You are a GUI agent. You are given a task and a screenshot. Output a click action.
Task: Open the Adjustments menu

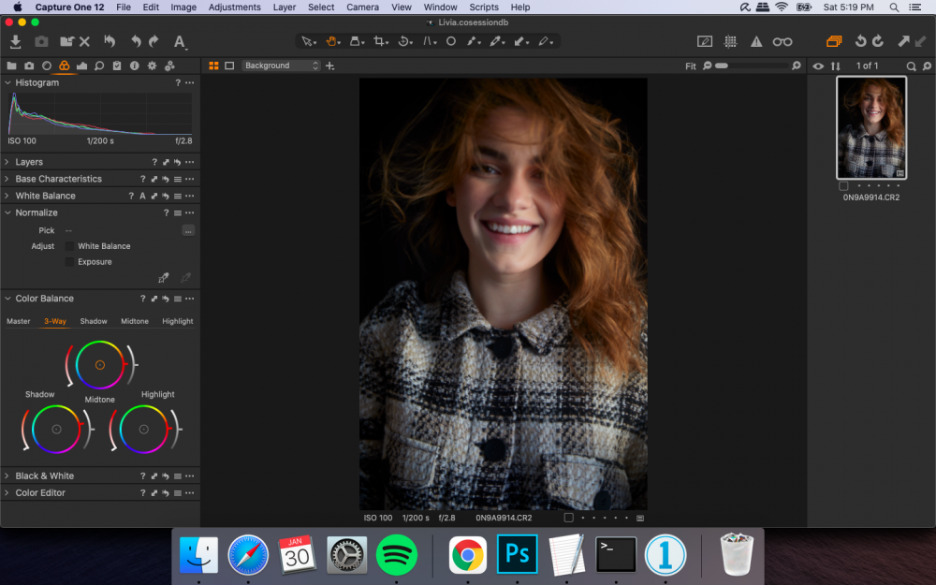click(235, 7)
